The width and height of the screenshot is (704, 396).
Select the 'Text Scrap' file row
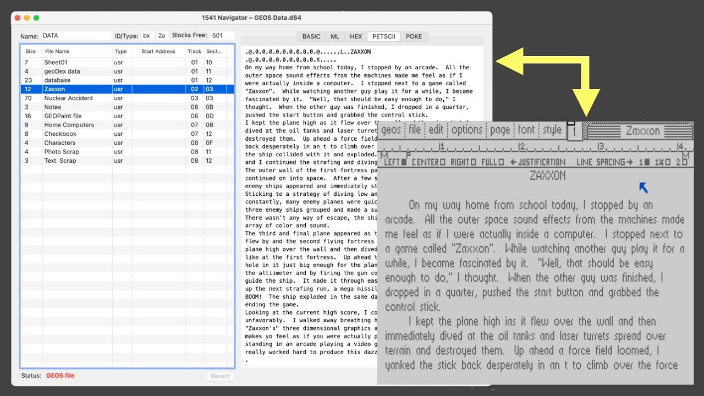128,161
